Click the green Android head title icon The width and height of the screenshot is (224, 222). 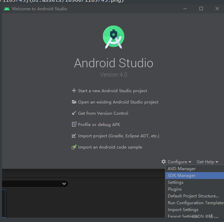[7, 9]
